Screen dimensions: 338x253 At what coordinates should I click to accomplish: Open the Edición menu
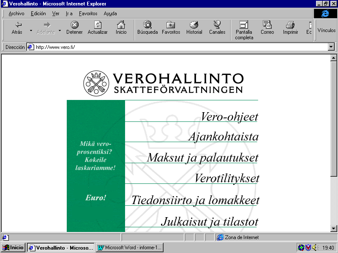coord(38,13)
